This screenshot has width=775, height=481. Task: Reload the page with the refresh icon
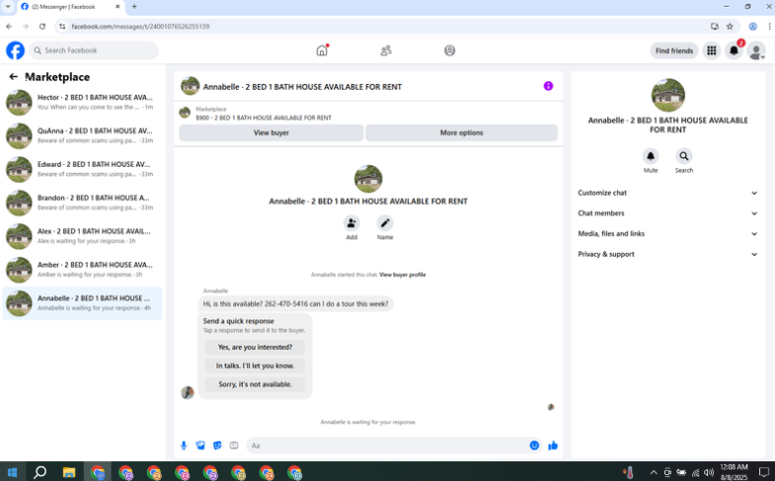pos(42,27)
